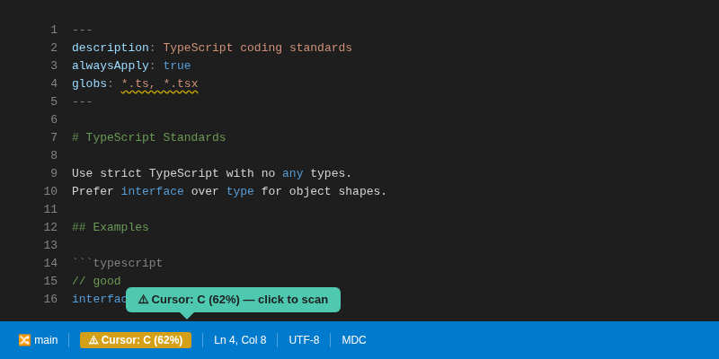Change the MDC language mode

[x=353, y=340]
